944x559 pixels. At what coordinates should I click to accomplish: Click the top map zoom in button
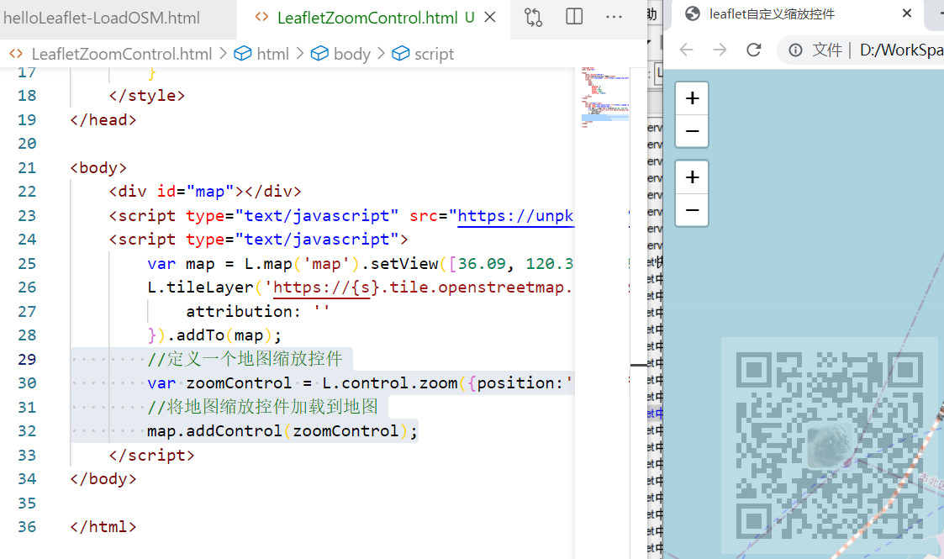[x=692, y=98]
